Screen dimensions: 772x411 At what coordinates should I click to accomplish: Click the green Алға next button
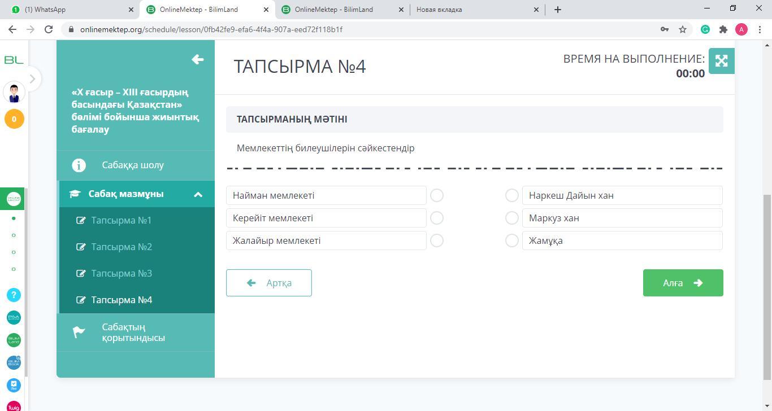(x=683, y=283)
